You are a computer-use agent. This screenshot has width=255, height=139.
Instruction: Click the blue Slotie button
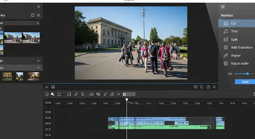click(x=245, y=82)
